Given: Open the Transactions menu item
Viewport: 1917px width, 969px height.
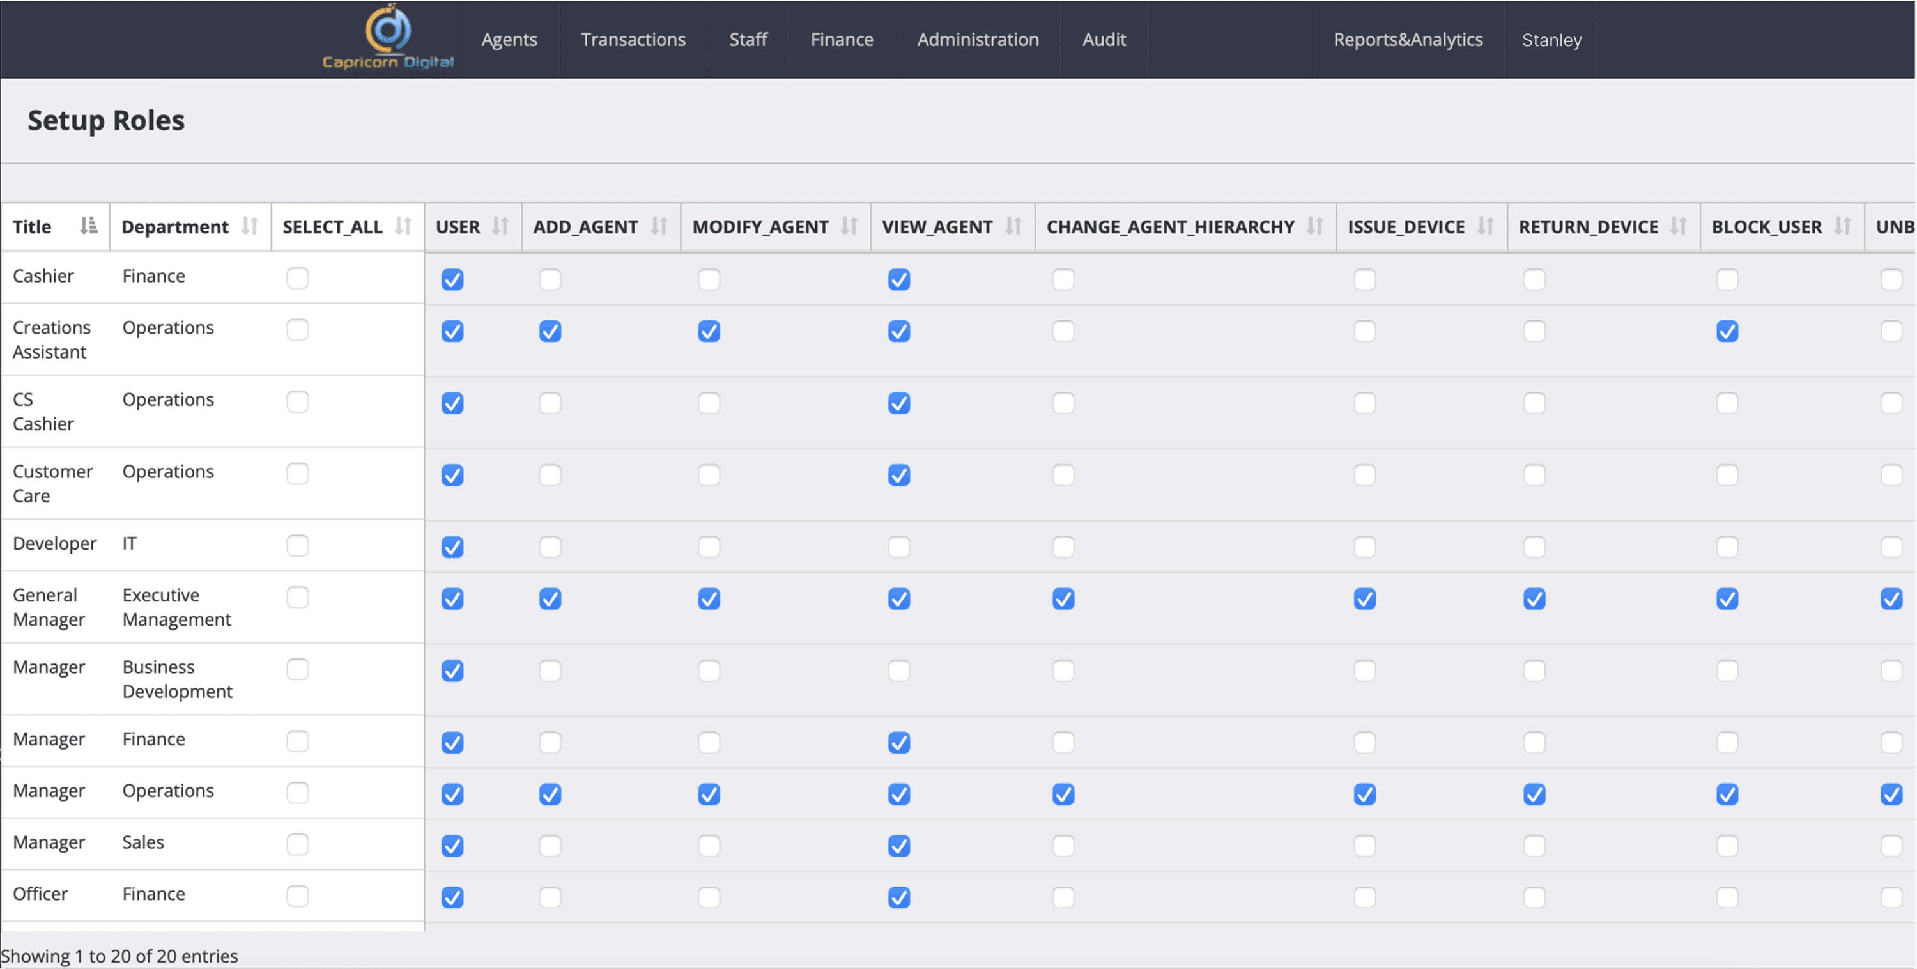Looking at the screenshot, I should tap(633, 40).
